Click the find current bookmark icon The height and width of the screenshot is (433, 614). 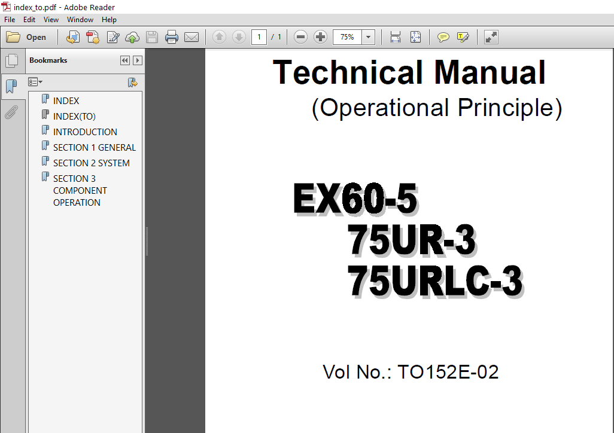(133, 82)
